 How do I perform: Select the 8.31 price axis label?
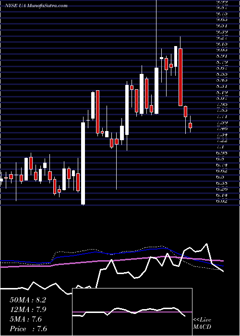[x=222, y=86]
